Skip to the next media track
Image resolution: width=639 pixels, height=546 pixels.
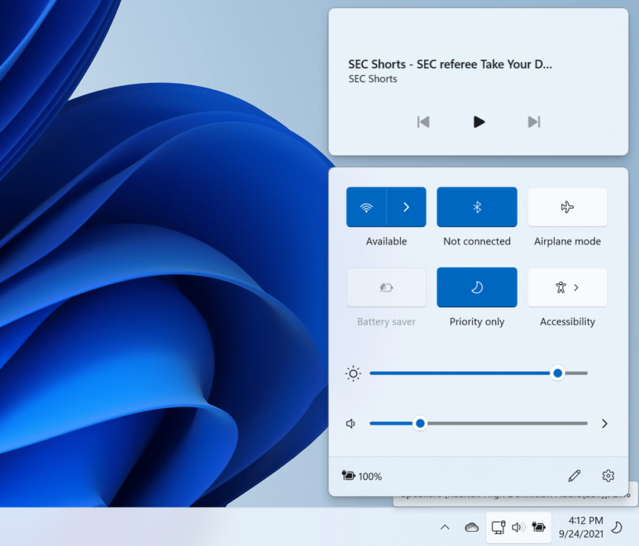coord(534,122)
